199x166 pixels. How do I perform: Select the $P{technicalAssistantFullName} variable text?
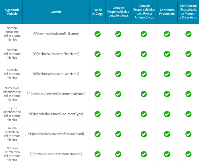point(56,34)
